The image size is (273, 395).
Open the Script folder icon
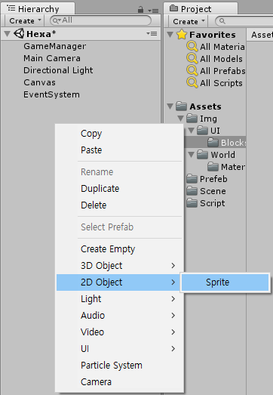click(192, 203)
